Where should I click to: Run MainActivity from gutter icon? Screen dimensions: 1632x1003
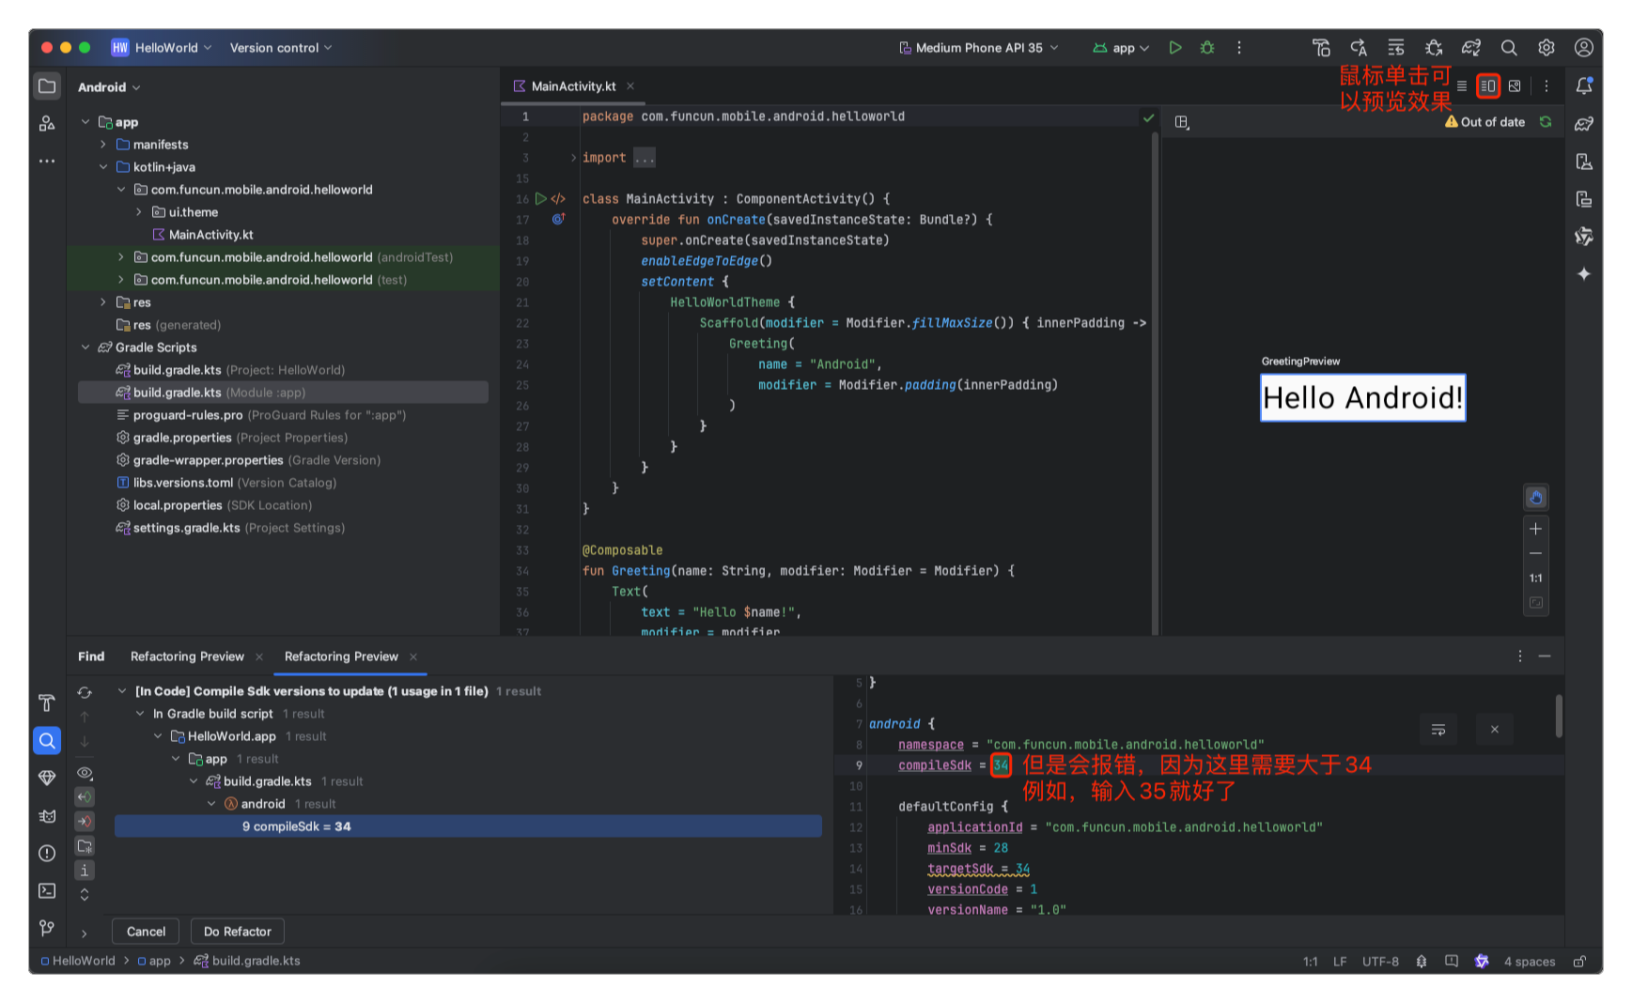pos(541,199)
